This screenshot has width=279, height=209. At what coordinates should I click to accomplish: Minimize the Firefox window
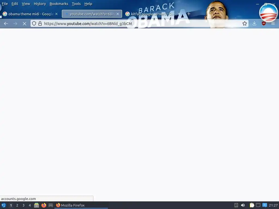[x=257, y=4]
